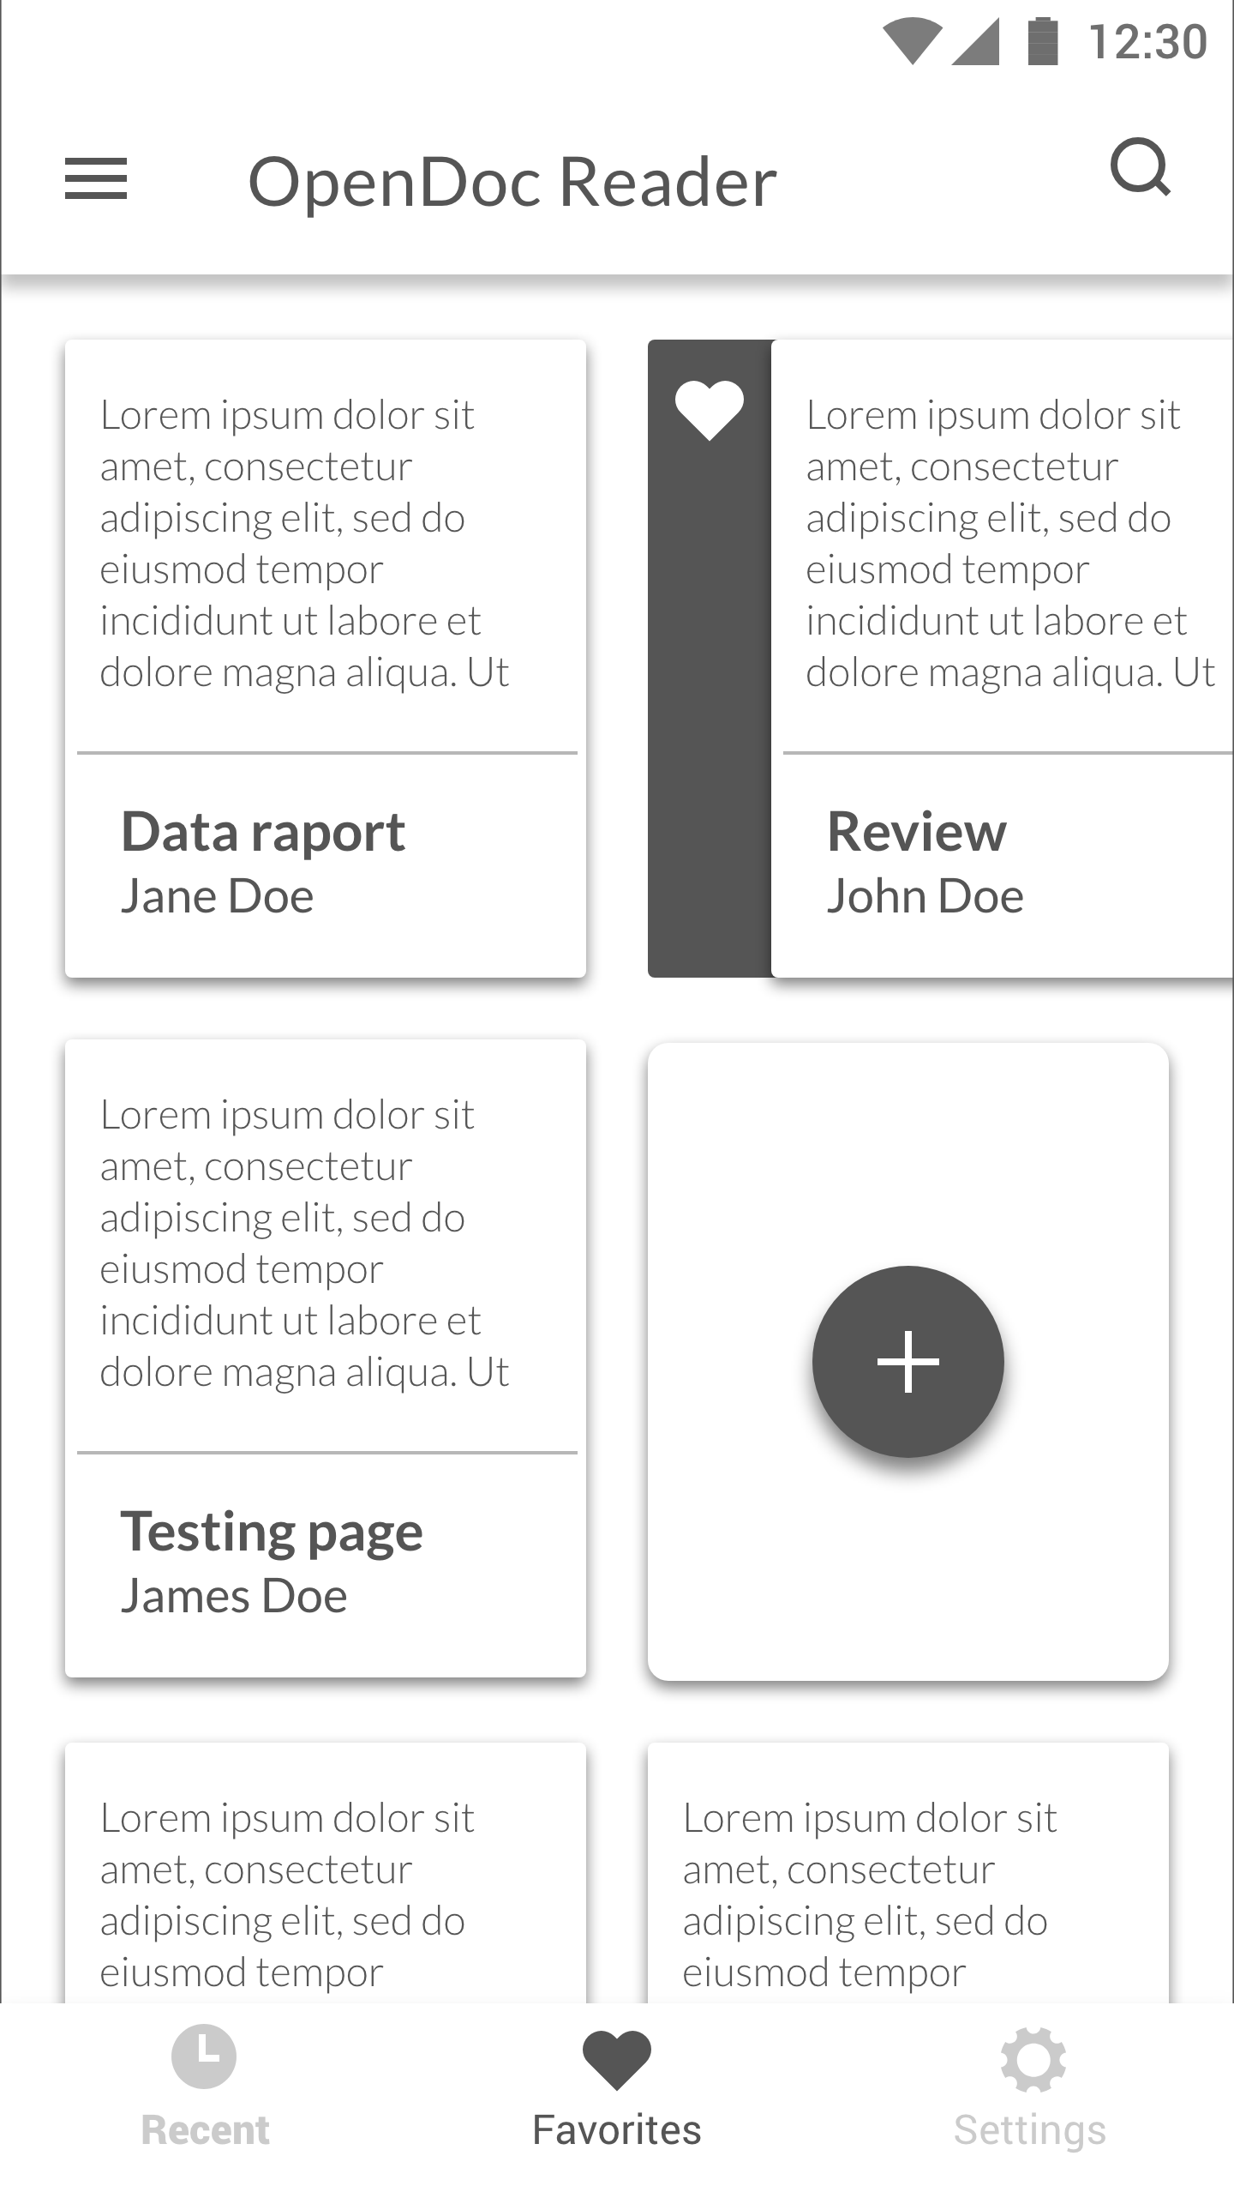Click the clock icon for Recent
This screenshot has height=2192, width=1234.
click(x=204, y=2057)
